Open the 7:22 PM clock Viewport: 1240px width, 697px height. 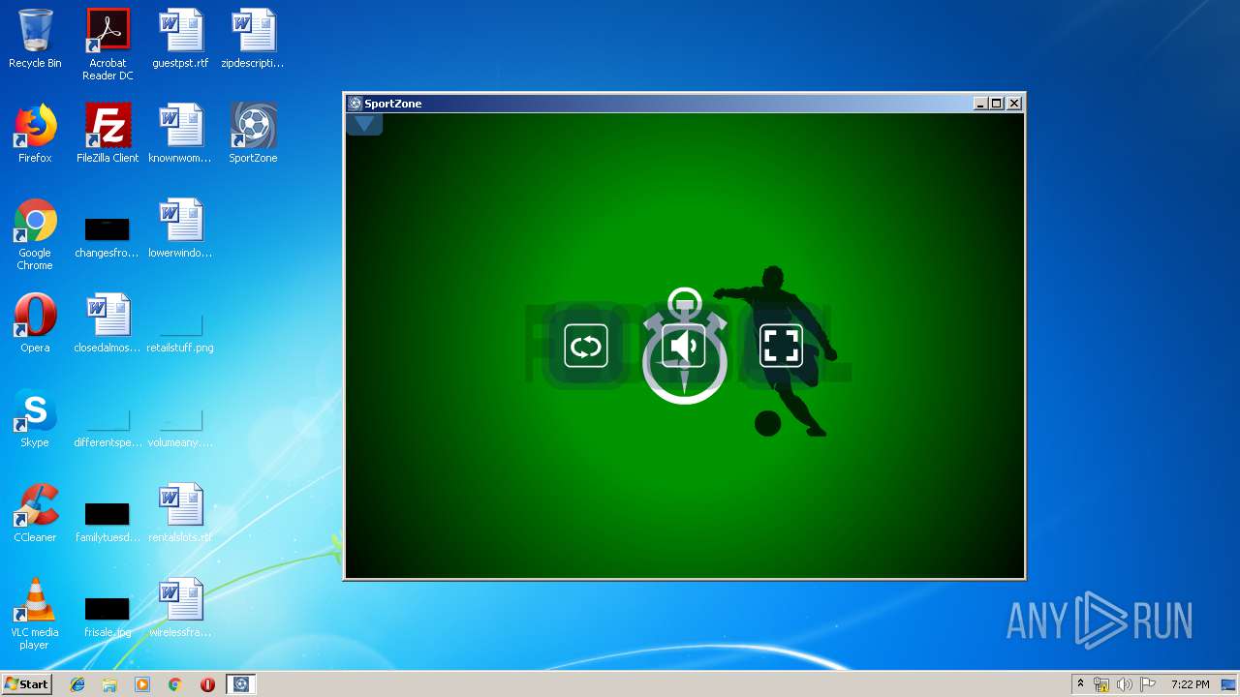point(1190,684)
